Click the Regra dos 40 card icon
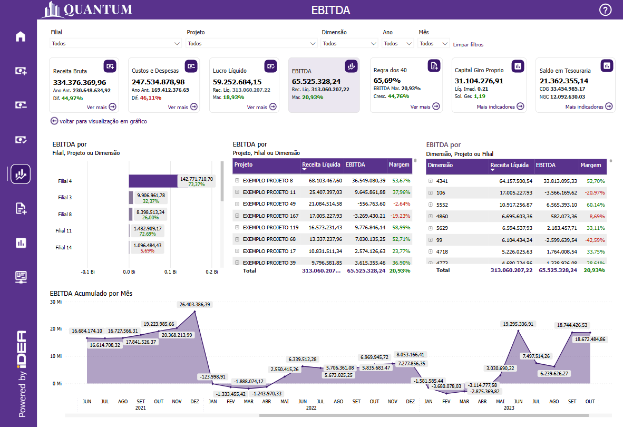Screen dimensions: 623x427 (433, 65)
